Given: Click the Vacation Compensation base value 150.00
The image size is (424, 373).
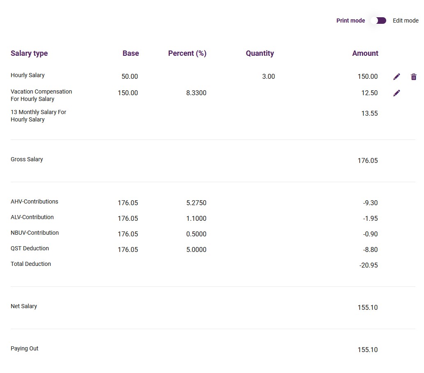Looking at the screenshot, I should 128,93.
